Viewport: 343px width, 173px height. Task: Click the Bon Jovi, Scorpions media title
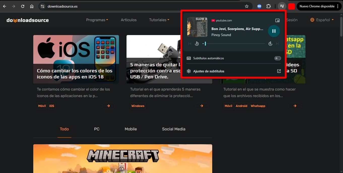tap(237, 29)
